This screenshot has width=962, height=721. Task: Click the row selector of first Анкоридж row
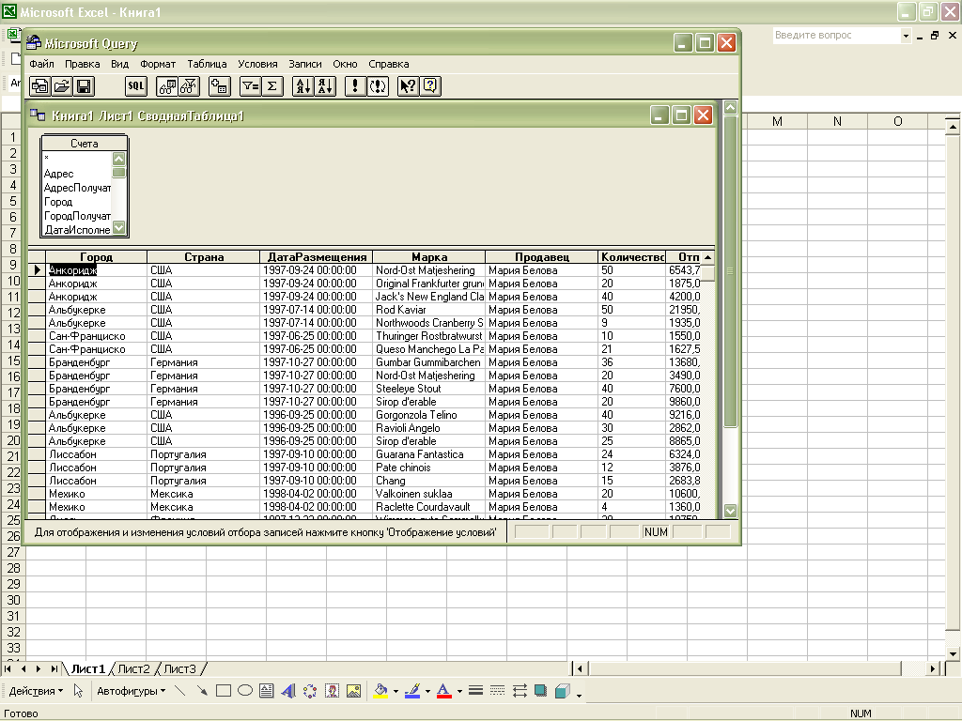click(37, 270)
